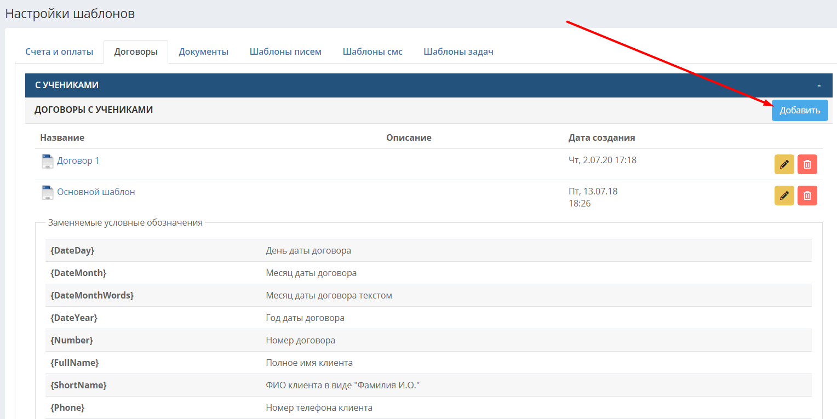Click the {Number} placeholder
Image resolution: width=837 pixels, height=419 pixels.
point(72,340)
